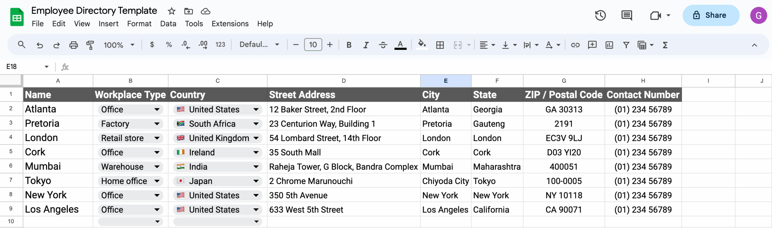Open the Insert menu
Screen dimensions: 772x228
(x=109, y=24)
